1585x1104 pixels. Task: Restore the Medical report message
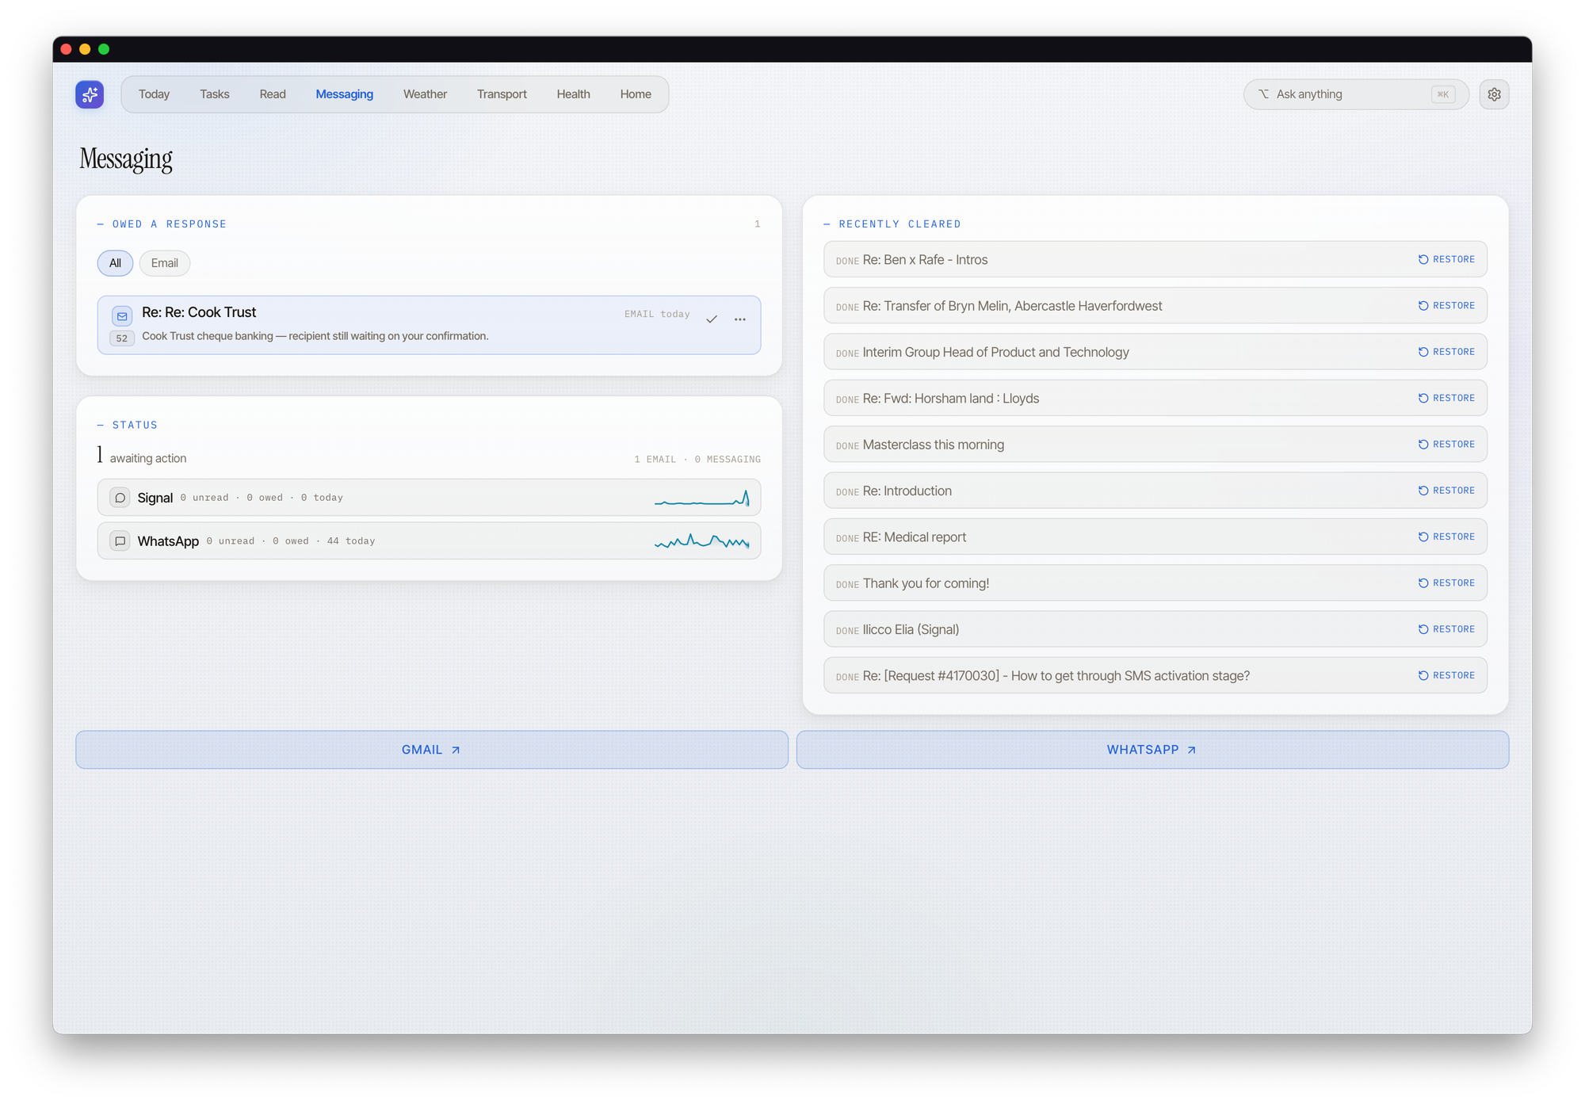tap(1446, 537)
